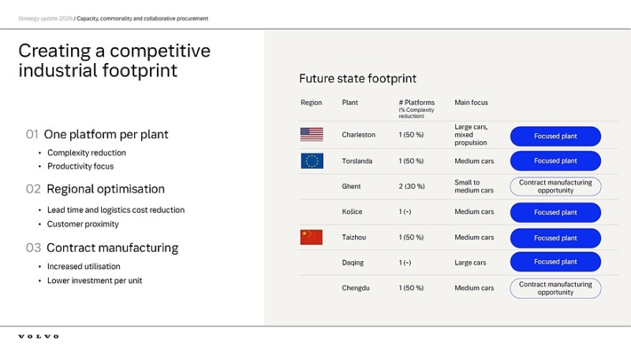Click the Focused plant button for Taizhou
Viewport: 631px width, 355px height.
tap(555, 238)
